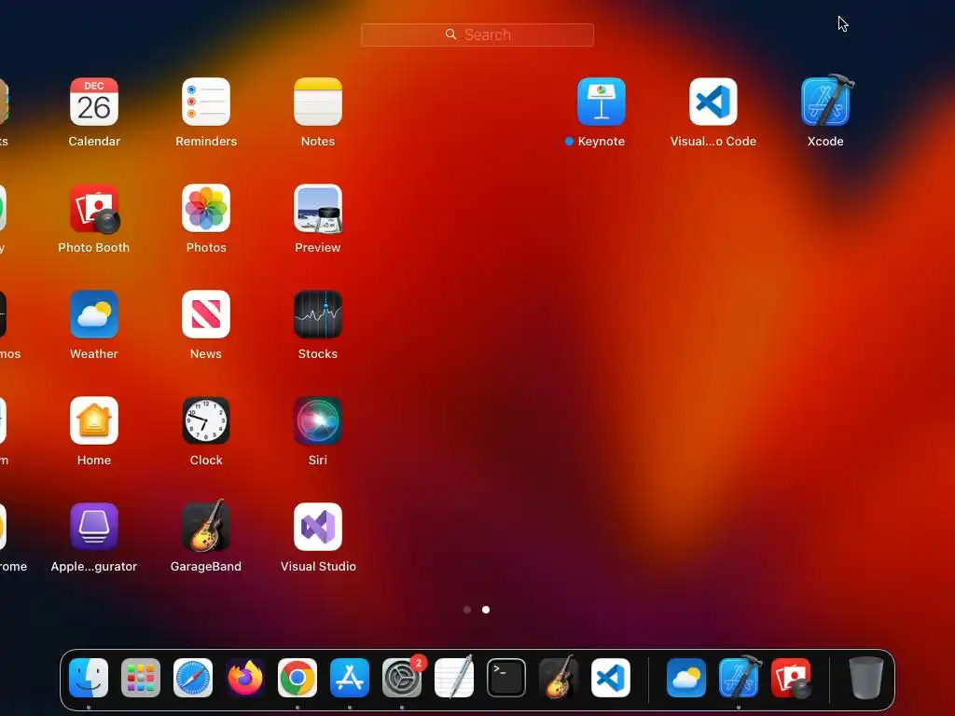
Task: Open Safari from the Dock
Action: tap(193, 678)
